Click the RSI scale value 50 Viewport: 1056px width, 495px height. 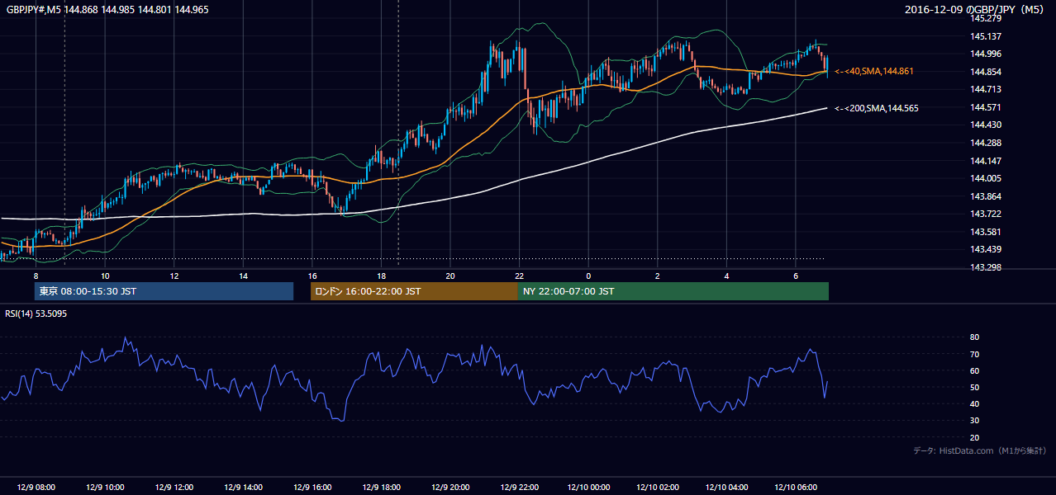click(x=975, y=387)
